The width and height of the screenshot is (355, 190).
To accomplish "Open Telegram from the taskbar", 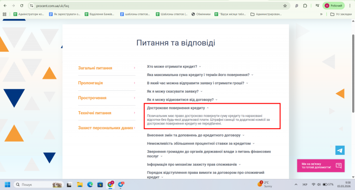I will pyautogui.click(x=121, y=184).
